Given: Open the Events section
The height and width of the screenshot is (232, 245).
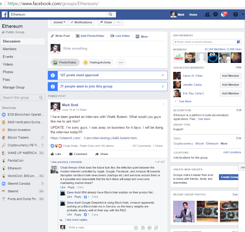Looking at the screenshot, I should pyautogui.click(x=23, y=57).
